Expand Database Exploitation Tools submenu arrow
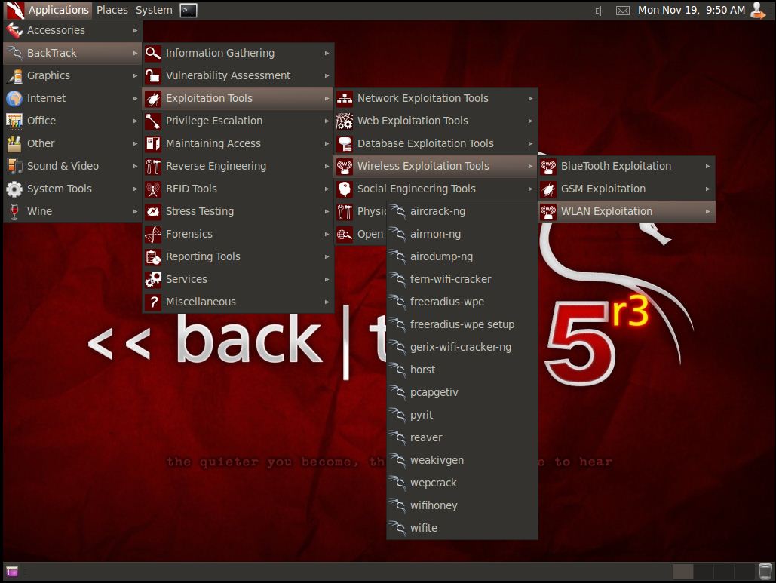Image resolution: width=776 pixels, height=583 pixels. coord(531,143)
